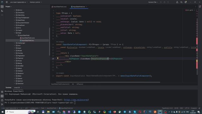Expand the Hamburger folder
The width and height of the screenshot is (202, 114).
coord(15,43)
